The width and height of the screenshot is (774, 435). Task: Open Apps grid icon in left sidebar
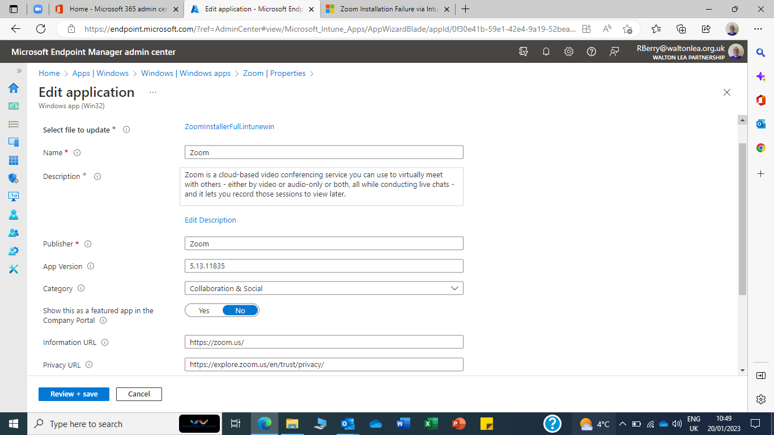[14, 160]
